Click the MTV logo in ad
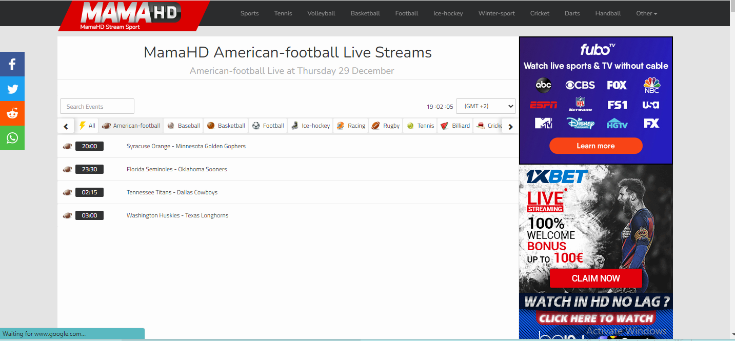Viewport: 735px width, 341px height. (x=543, y=123)
